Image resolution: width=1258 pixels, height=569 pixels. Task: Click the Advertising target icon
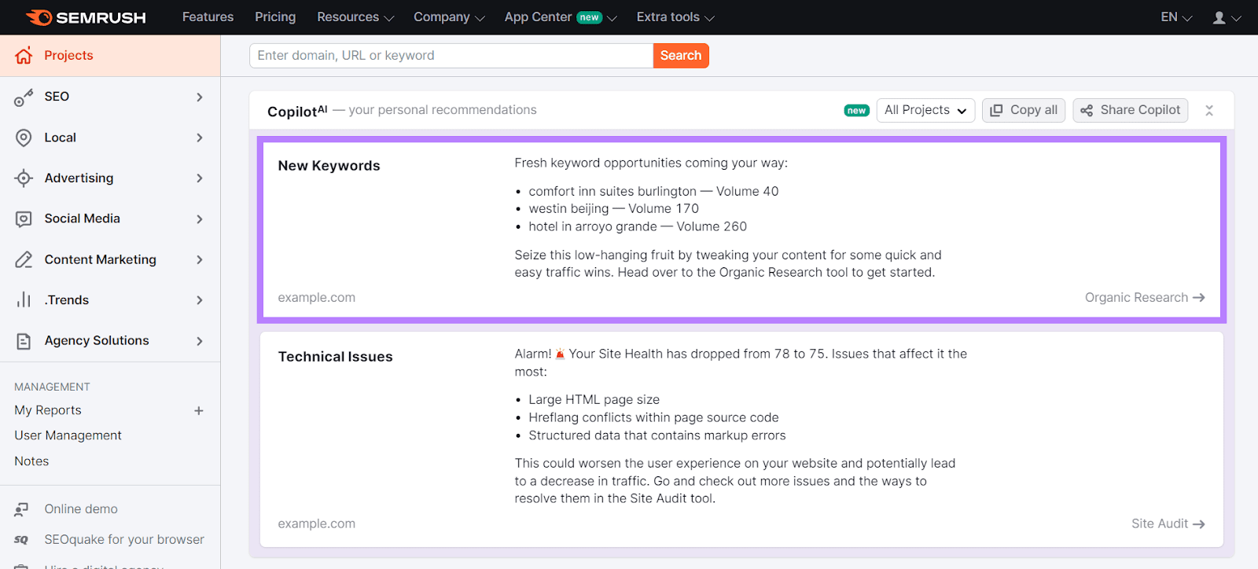24,178
